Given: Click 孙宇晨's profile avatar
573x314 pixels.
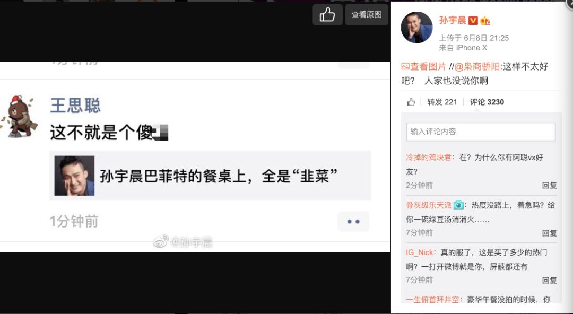Looking at the screenshot, I should click(x=416, y=28).
